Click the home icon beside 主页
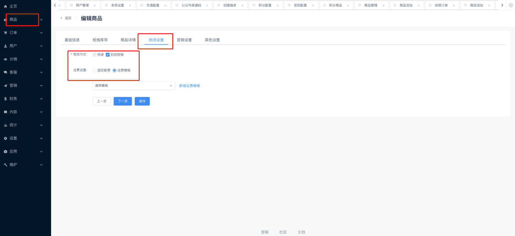515x236 pixels. point(5,6)
